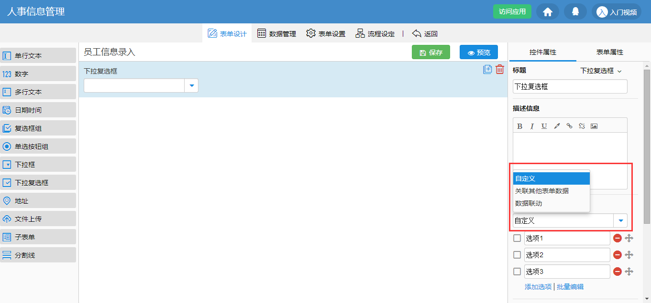The width and height of the screenshot is (651, 303).
Task: Click the move handle for 选项3
Action: tap(629, 272)
